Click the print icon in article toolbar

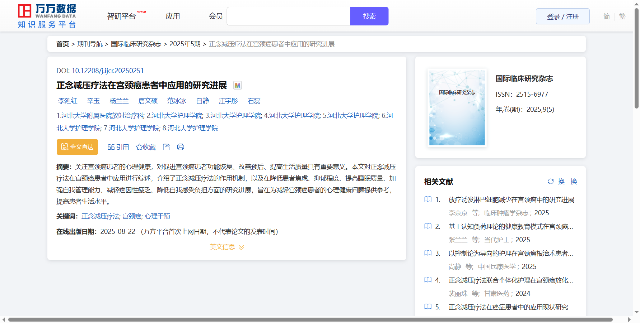tap(181, 147)
